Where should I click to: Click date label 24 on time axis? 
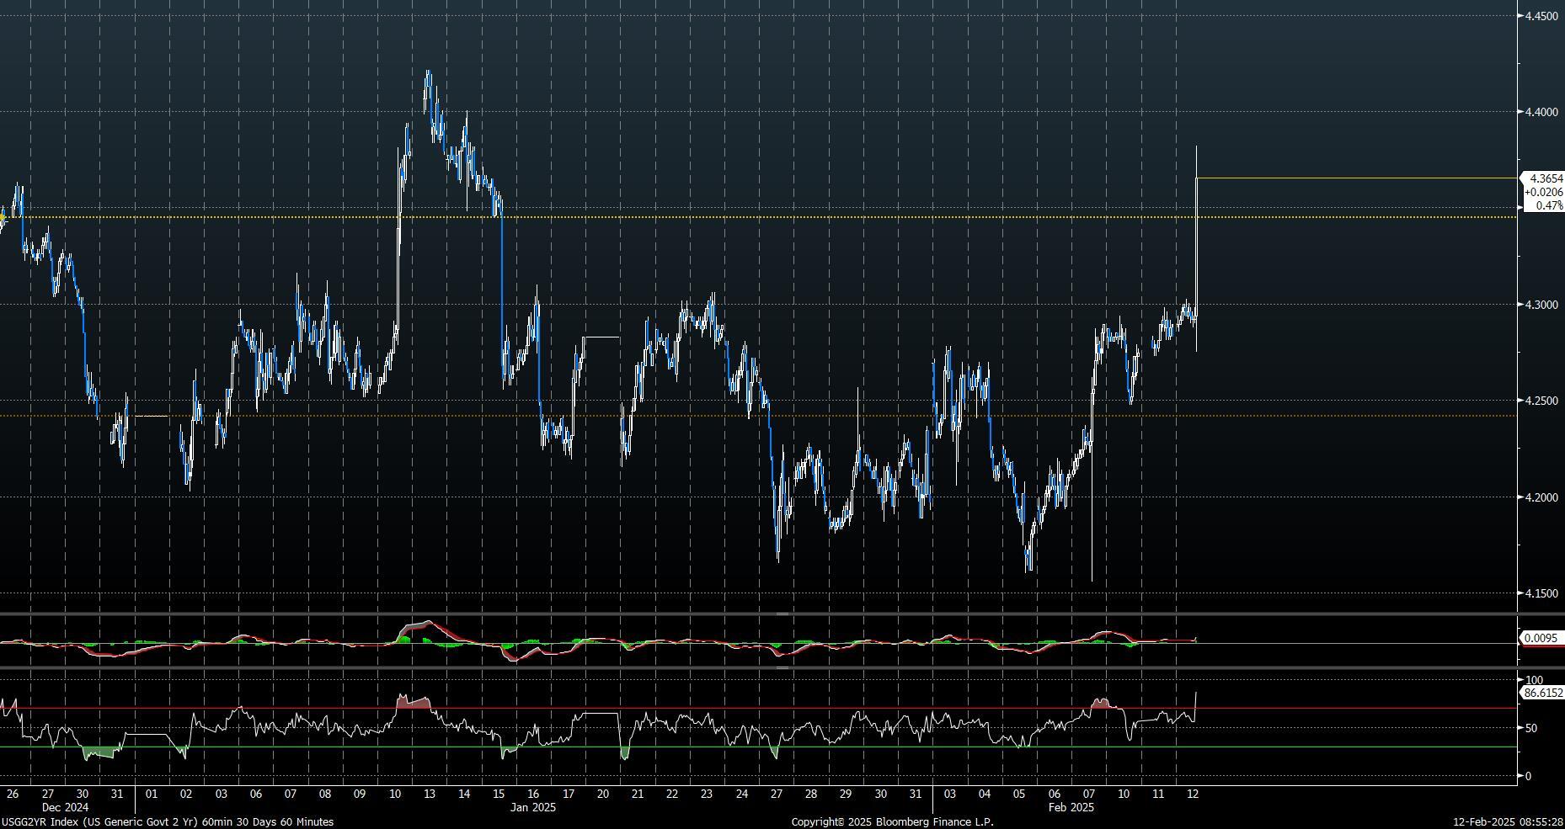[x=742, y=794]
